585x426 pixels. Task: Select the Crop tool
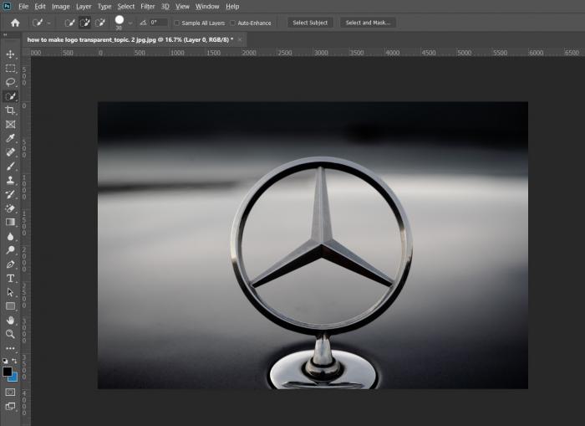point(10,110)
